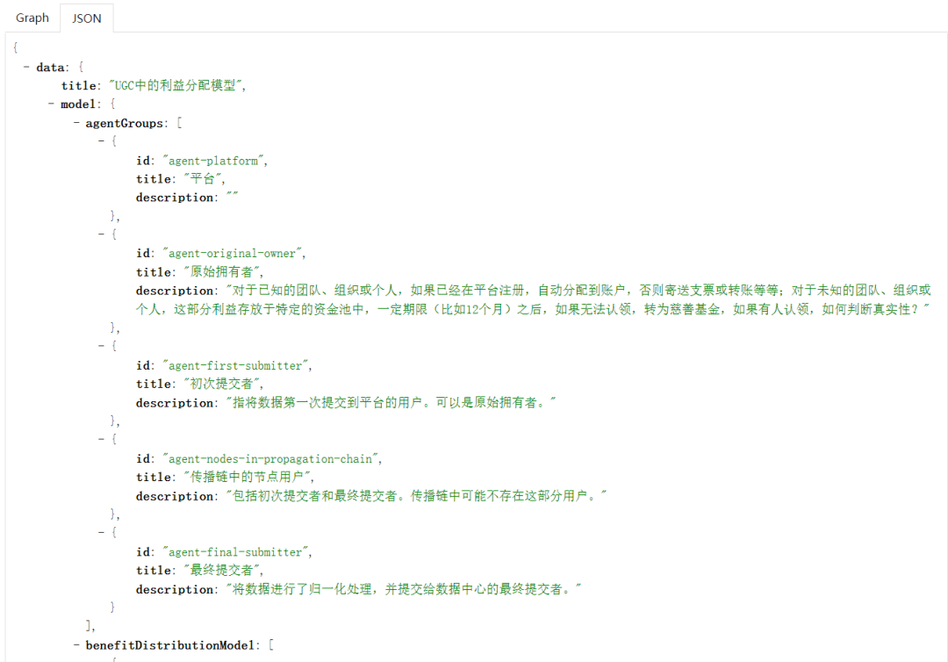Collapse the object containing agent-first-submitter id

point(101,346)
